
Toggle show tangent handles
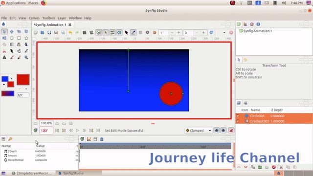112,33
